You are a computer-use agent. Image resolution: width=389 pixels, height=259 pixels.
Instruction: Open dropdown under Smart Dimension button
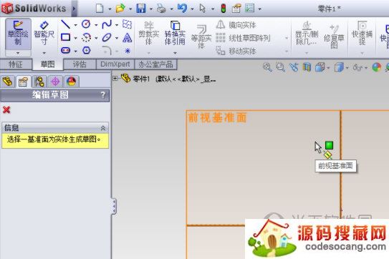(44, 53)
